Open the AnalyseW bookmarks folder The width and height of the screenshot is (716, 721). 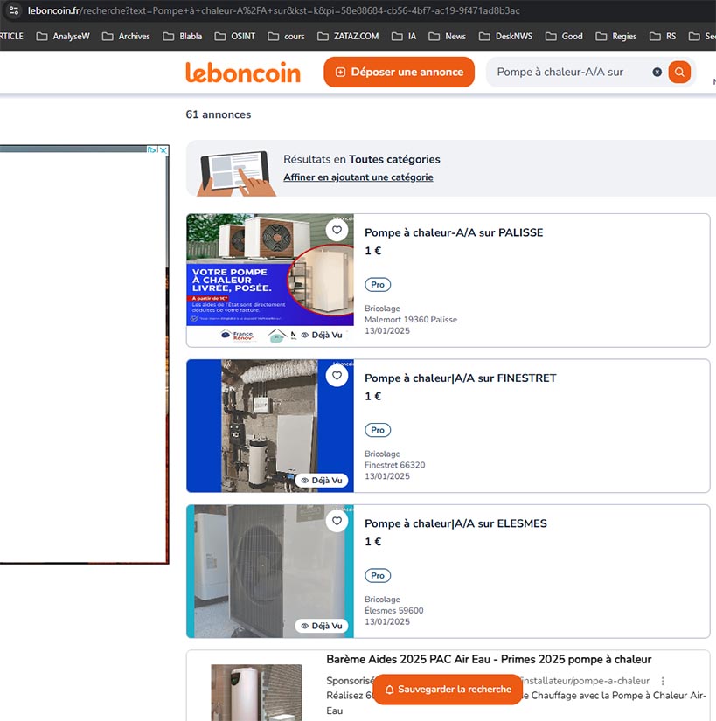pos(63,37)
